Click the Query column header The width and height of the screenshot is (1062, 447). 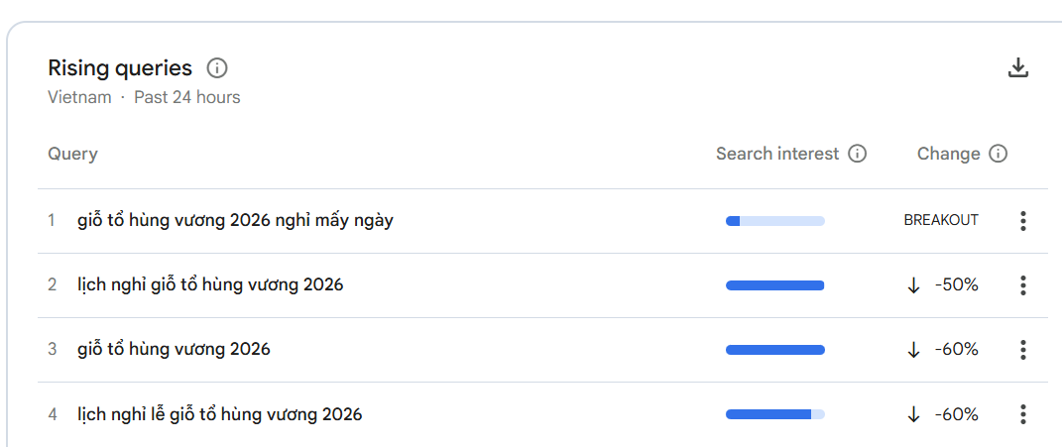[x=72, y=154]
